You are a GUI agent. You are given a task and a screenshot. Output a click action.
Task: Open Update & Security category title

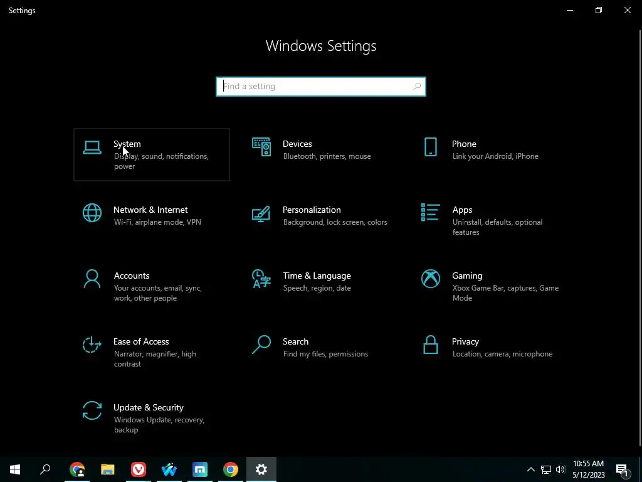148,408
